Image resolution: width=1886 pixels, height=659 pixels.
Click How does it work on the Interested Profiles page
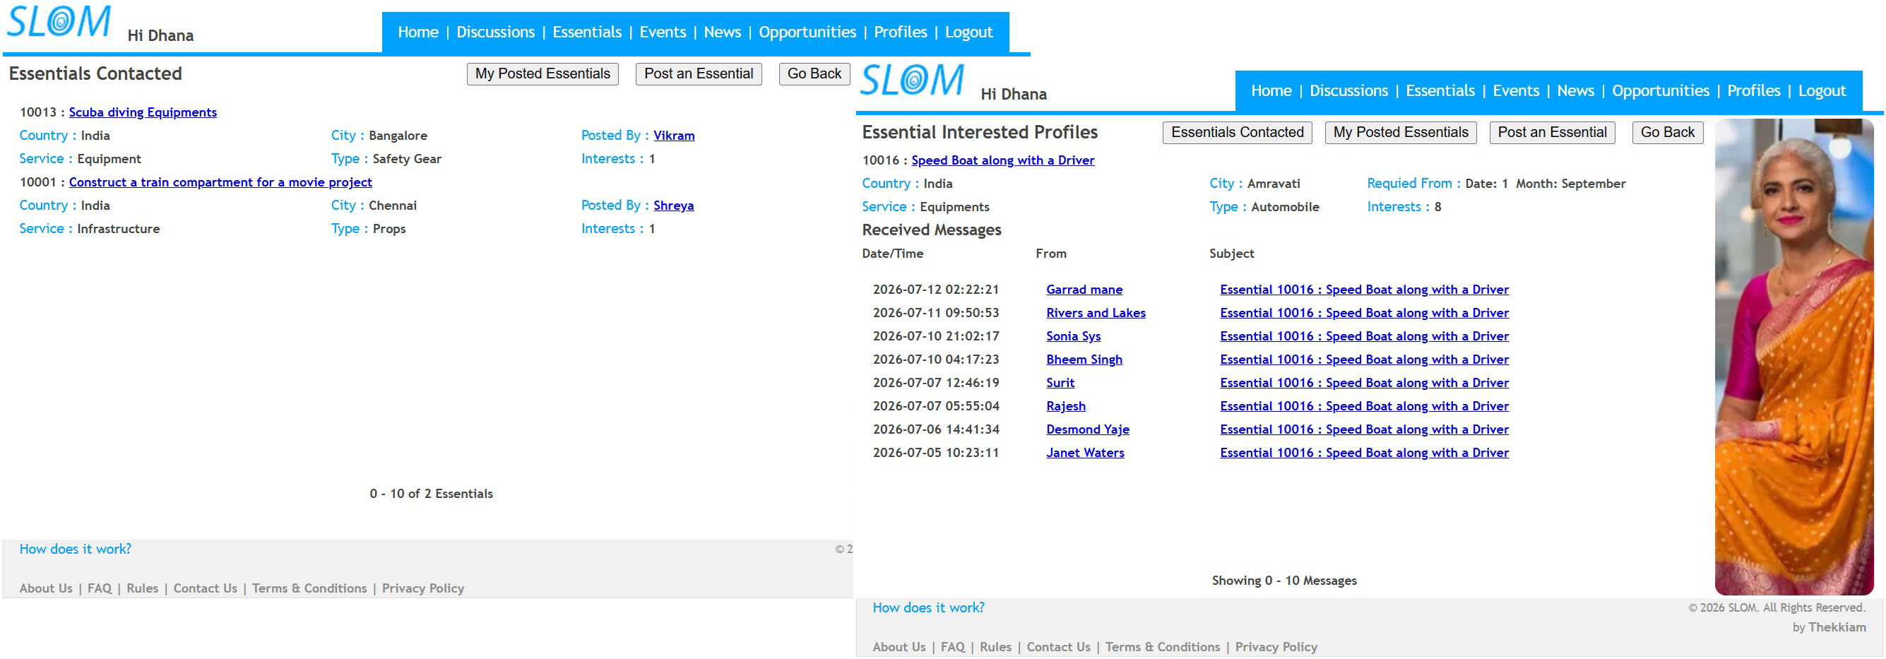click(x=928, y=607)
